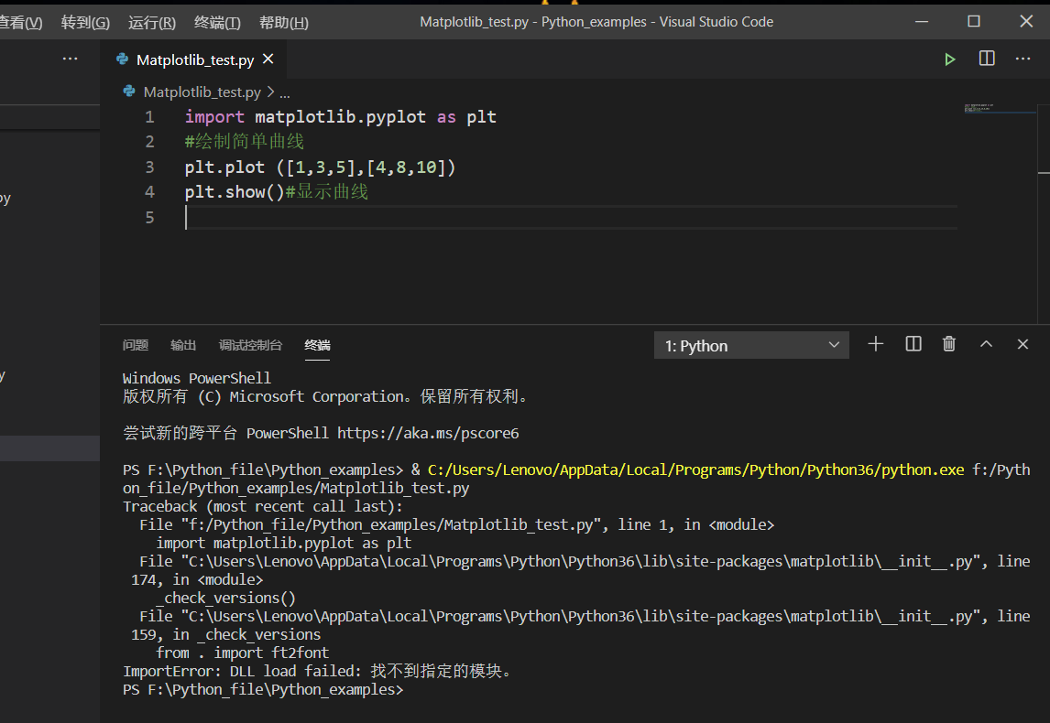Image resolution: width=1050 pixels, height=723 pixels.
Task: Open the 运行(R) menu
Action: click(x=152, y=21)
